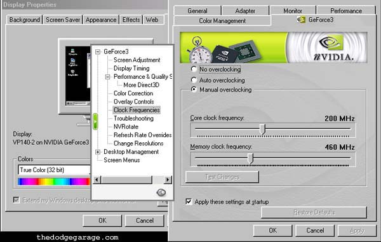The height and width of the screenshot is (242, 381).
Task: Click the stopwatch image in the banner
Action: click(x=199, y=51)
